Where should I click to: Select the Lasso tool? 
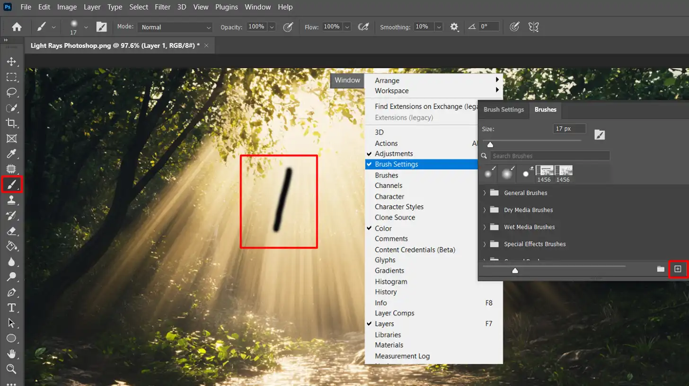11,92
